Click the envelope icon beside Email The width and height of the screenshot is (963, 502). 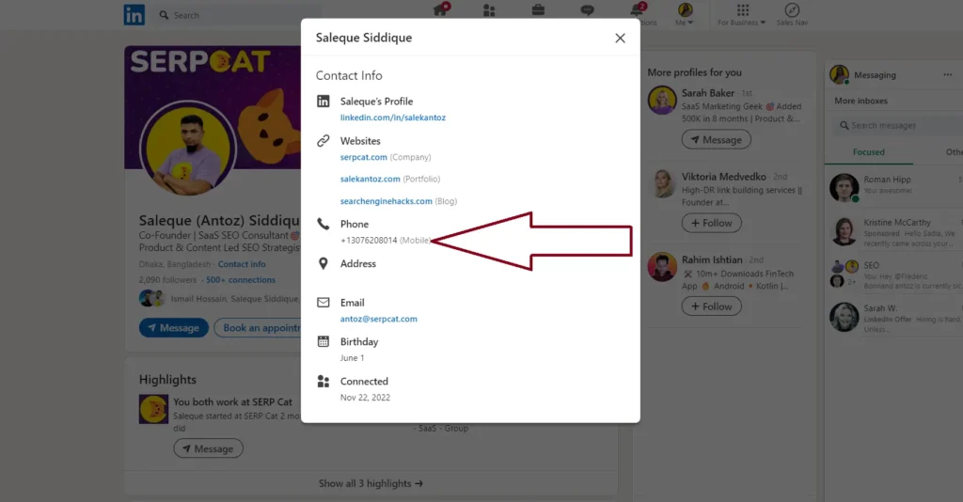(324, 303)
